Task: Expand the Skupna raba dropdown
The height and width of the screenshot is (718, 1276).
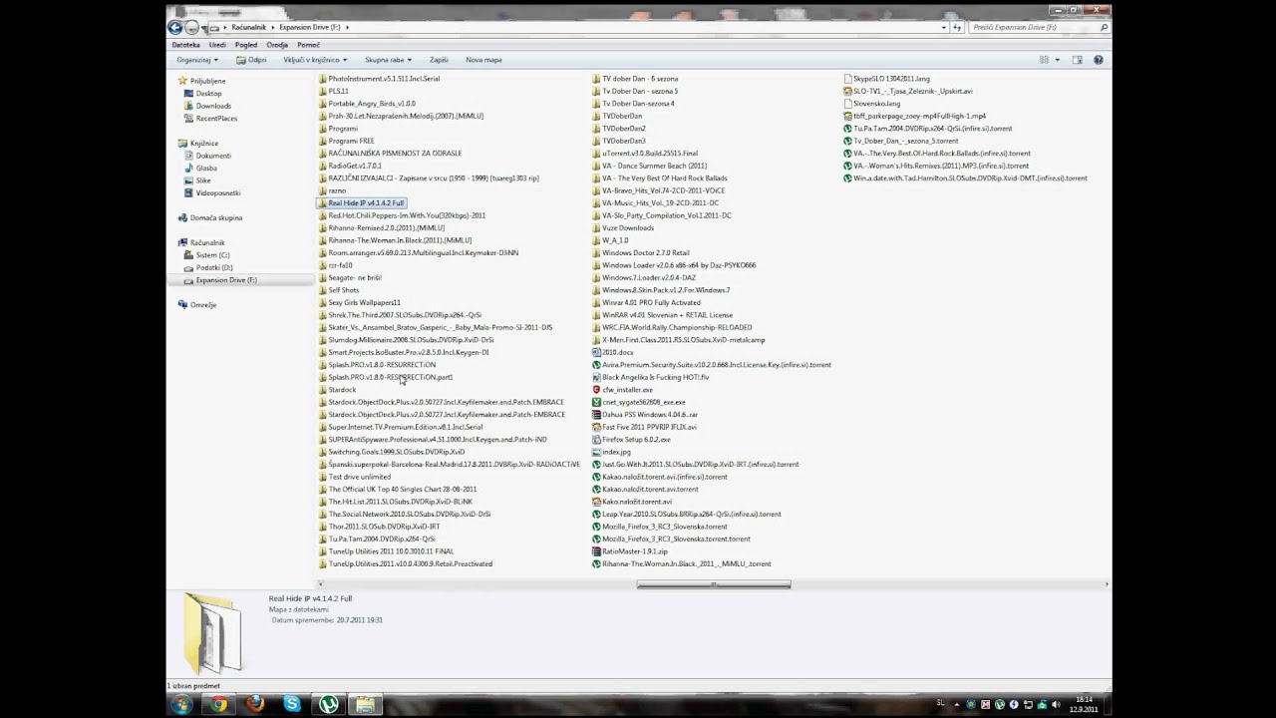Action: pyautogui.click(x=388, y=60)
